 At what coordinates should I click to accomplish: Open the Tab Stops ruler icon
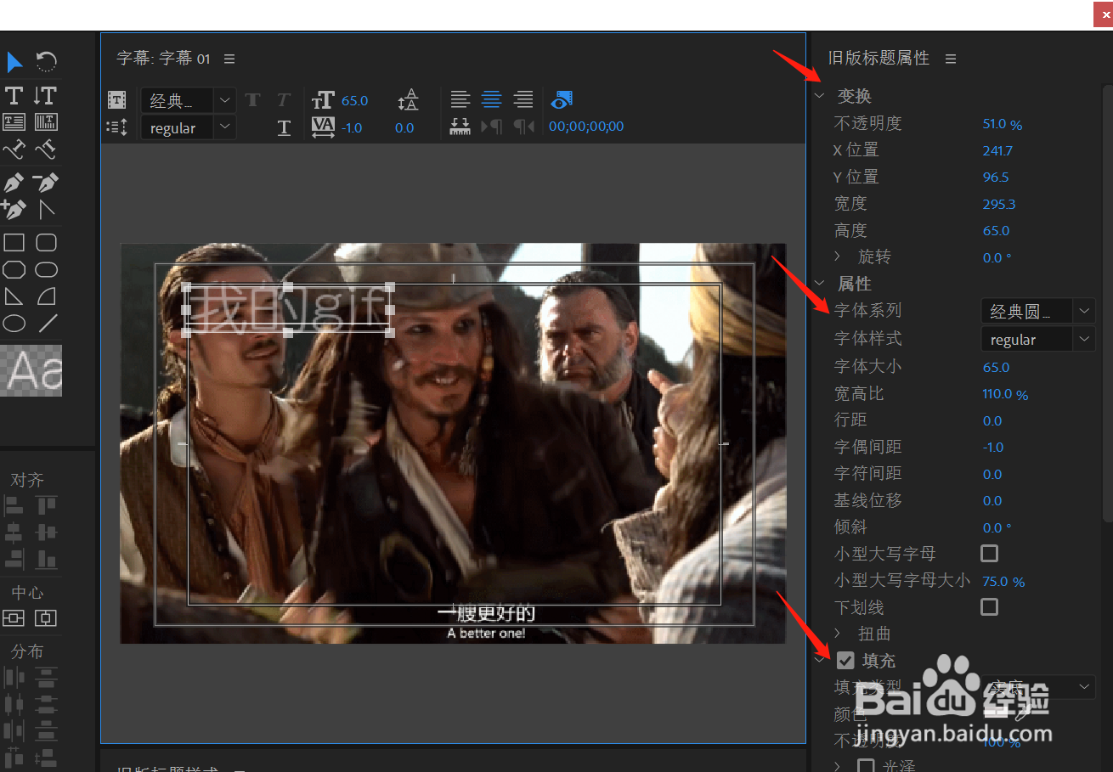[x=460, y=127]
